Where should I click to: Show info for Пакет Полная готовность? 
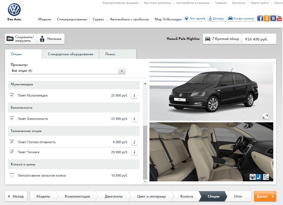coord(134,142)
